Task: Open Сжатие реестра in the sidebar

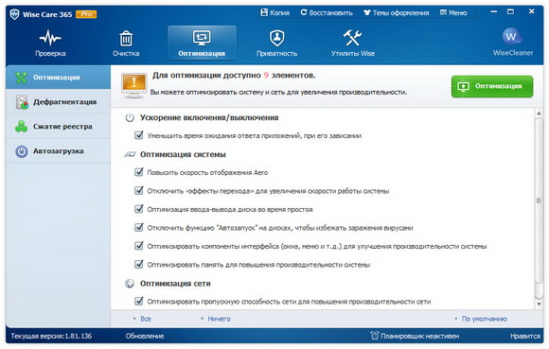Action: tap(58, 126)
